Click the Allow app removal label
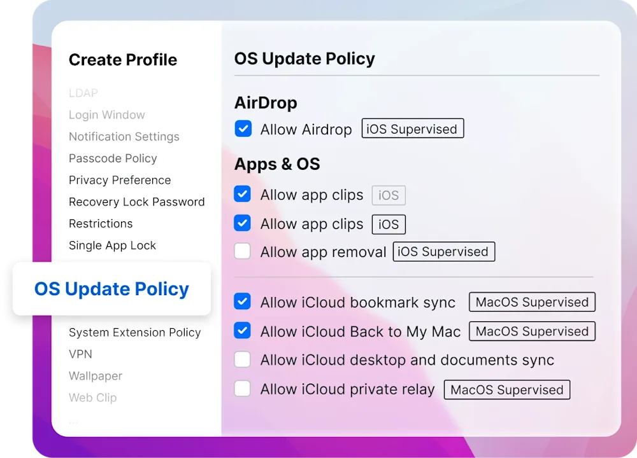The image size is (637, 458). (x=324, y=252)
